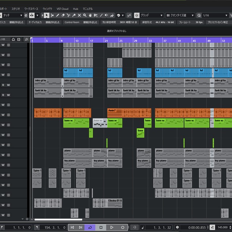This screenshot has width=232, height=232.
Task: Expand the タッチ automation mode dropdown
Action: point(12,15)
